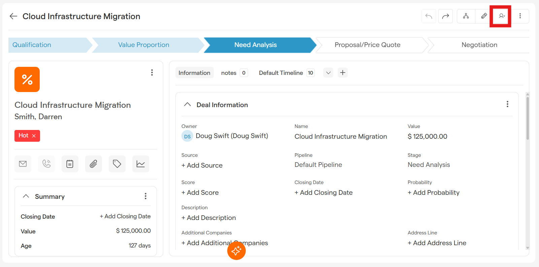
Task: Click the add follower person icon
Action: 502,16
